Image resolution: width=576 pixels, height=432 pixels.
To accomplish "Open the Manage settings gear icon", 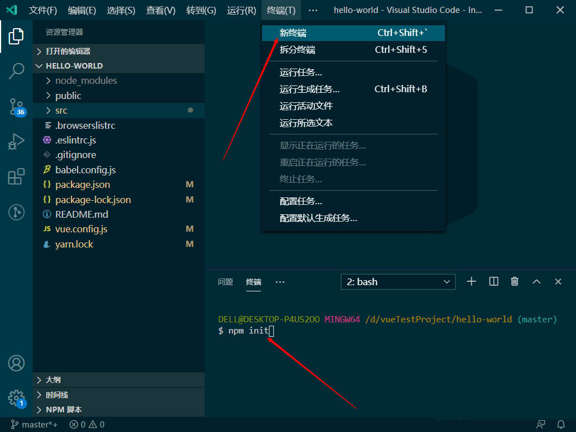I will pos(16,398).
